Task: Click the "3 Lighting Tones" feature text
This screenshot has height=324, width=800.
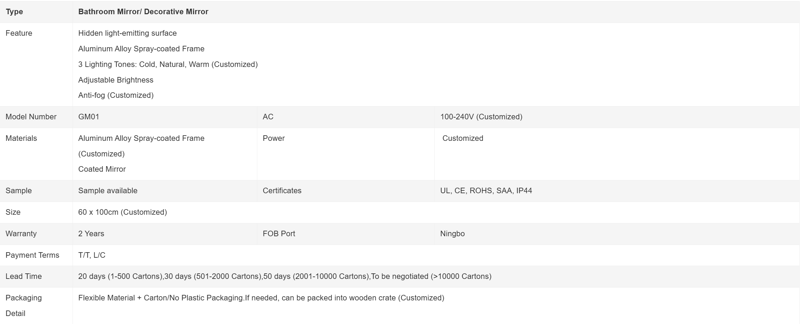Action: click(168, 65)
